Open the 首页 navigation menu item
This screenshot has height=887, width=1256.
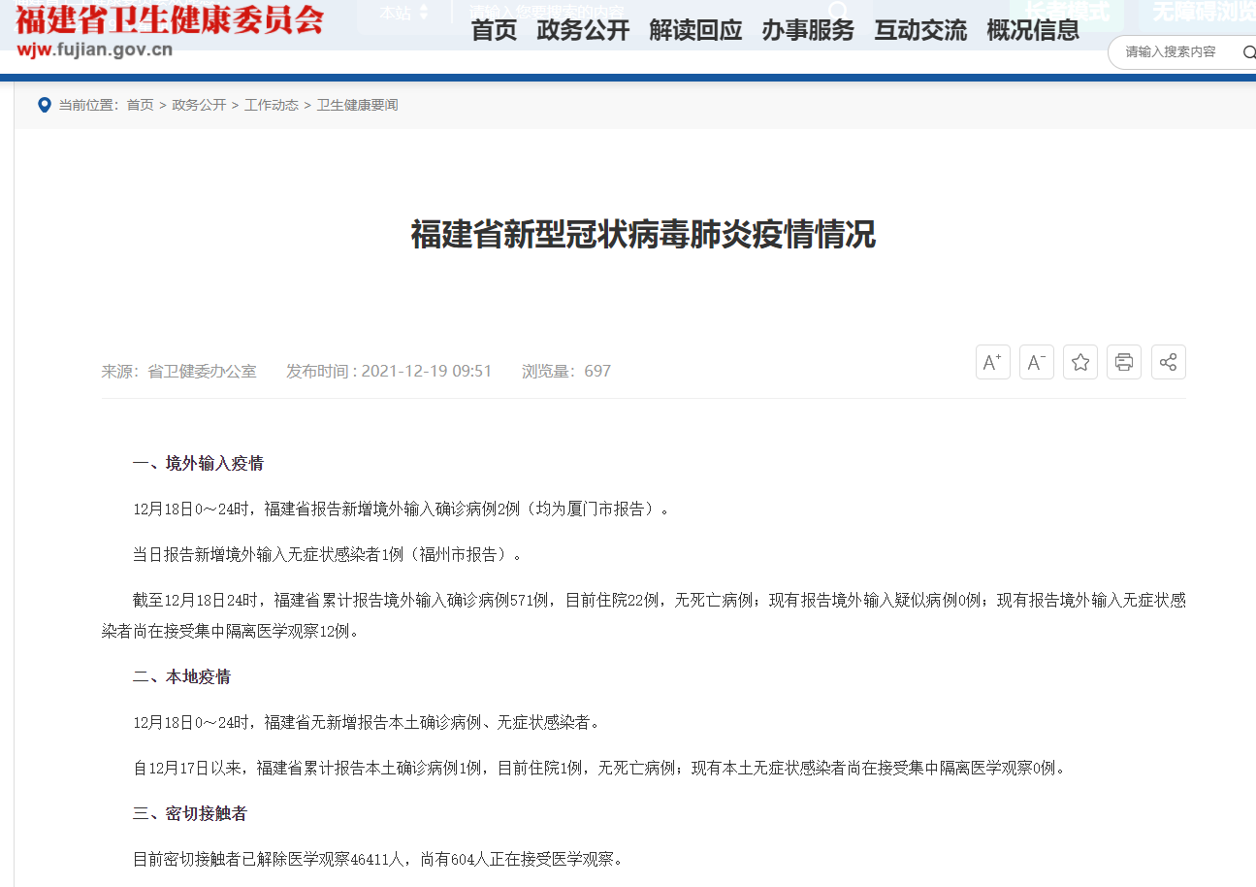[x=494, y=30]
